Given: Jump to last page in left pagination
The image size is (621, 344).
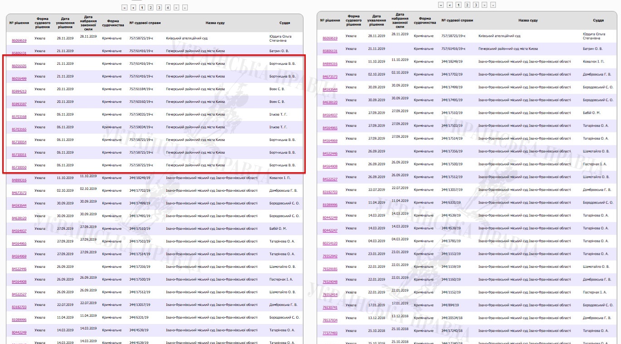Looking at the screenshot, I should click(x=185, y=8).
